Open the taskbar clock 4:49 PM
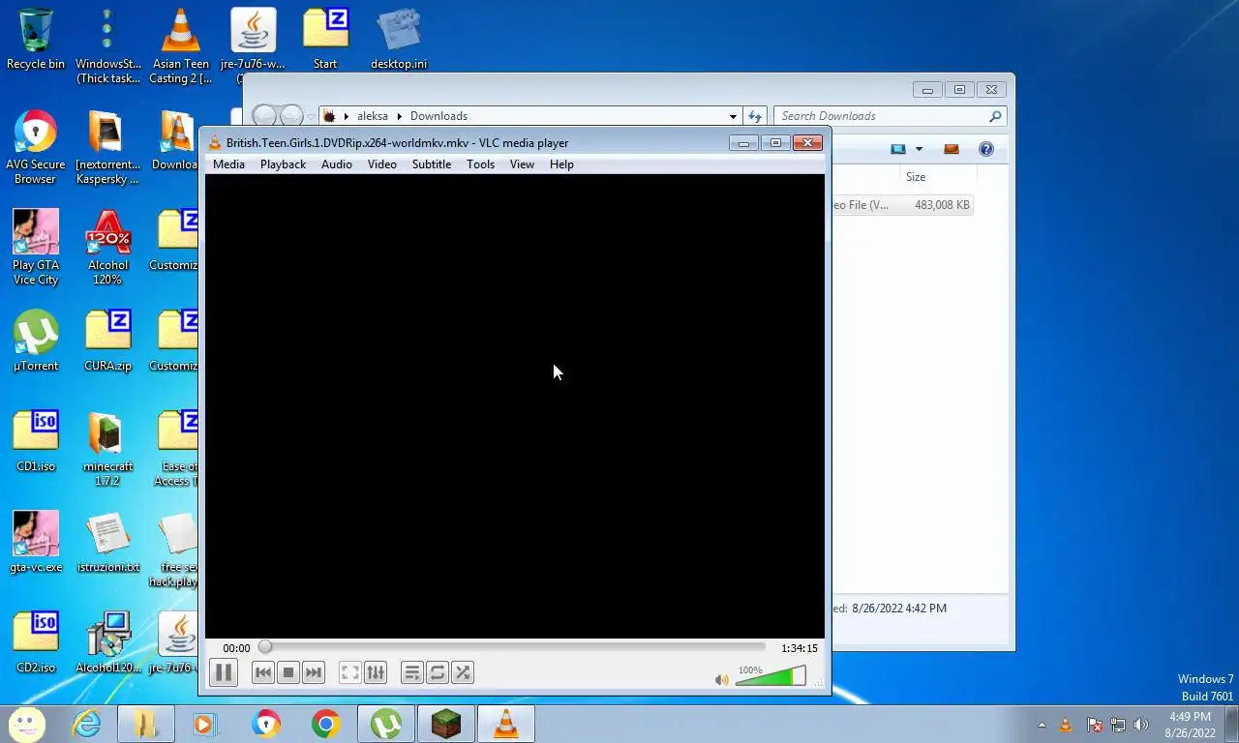 tap(1191, 725)
